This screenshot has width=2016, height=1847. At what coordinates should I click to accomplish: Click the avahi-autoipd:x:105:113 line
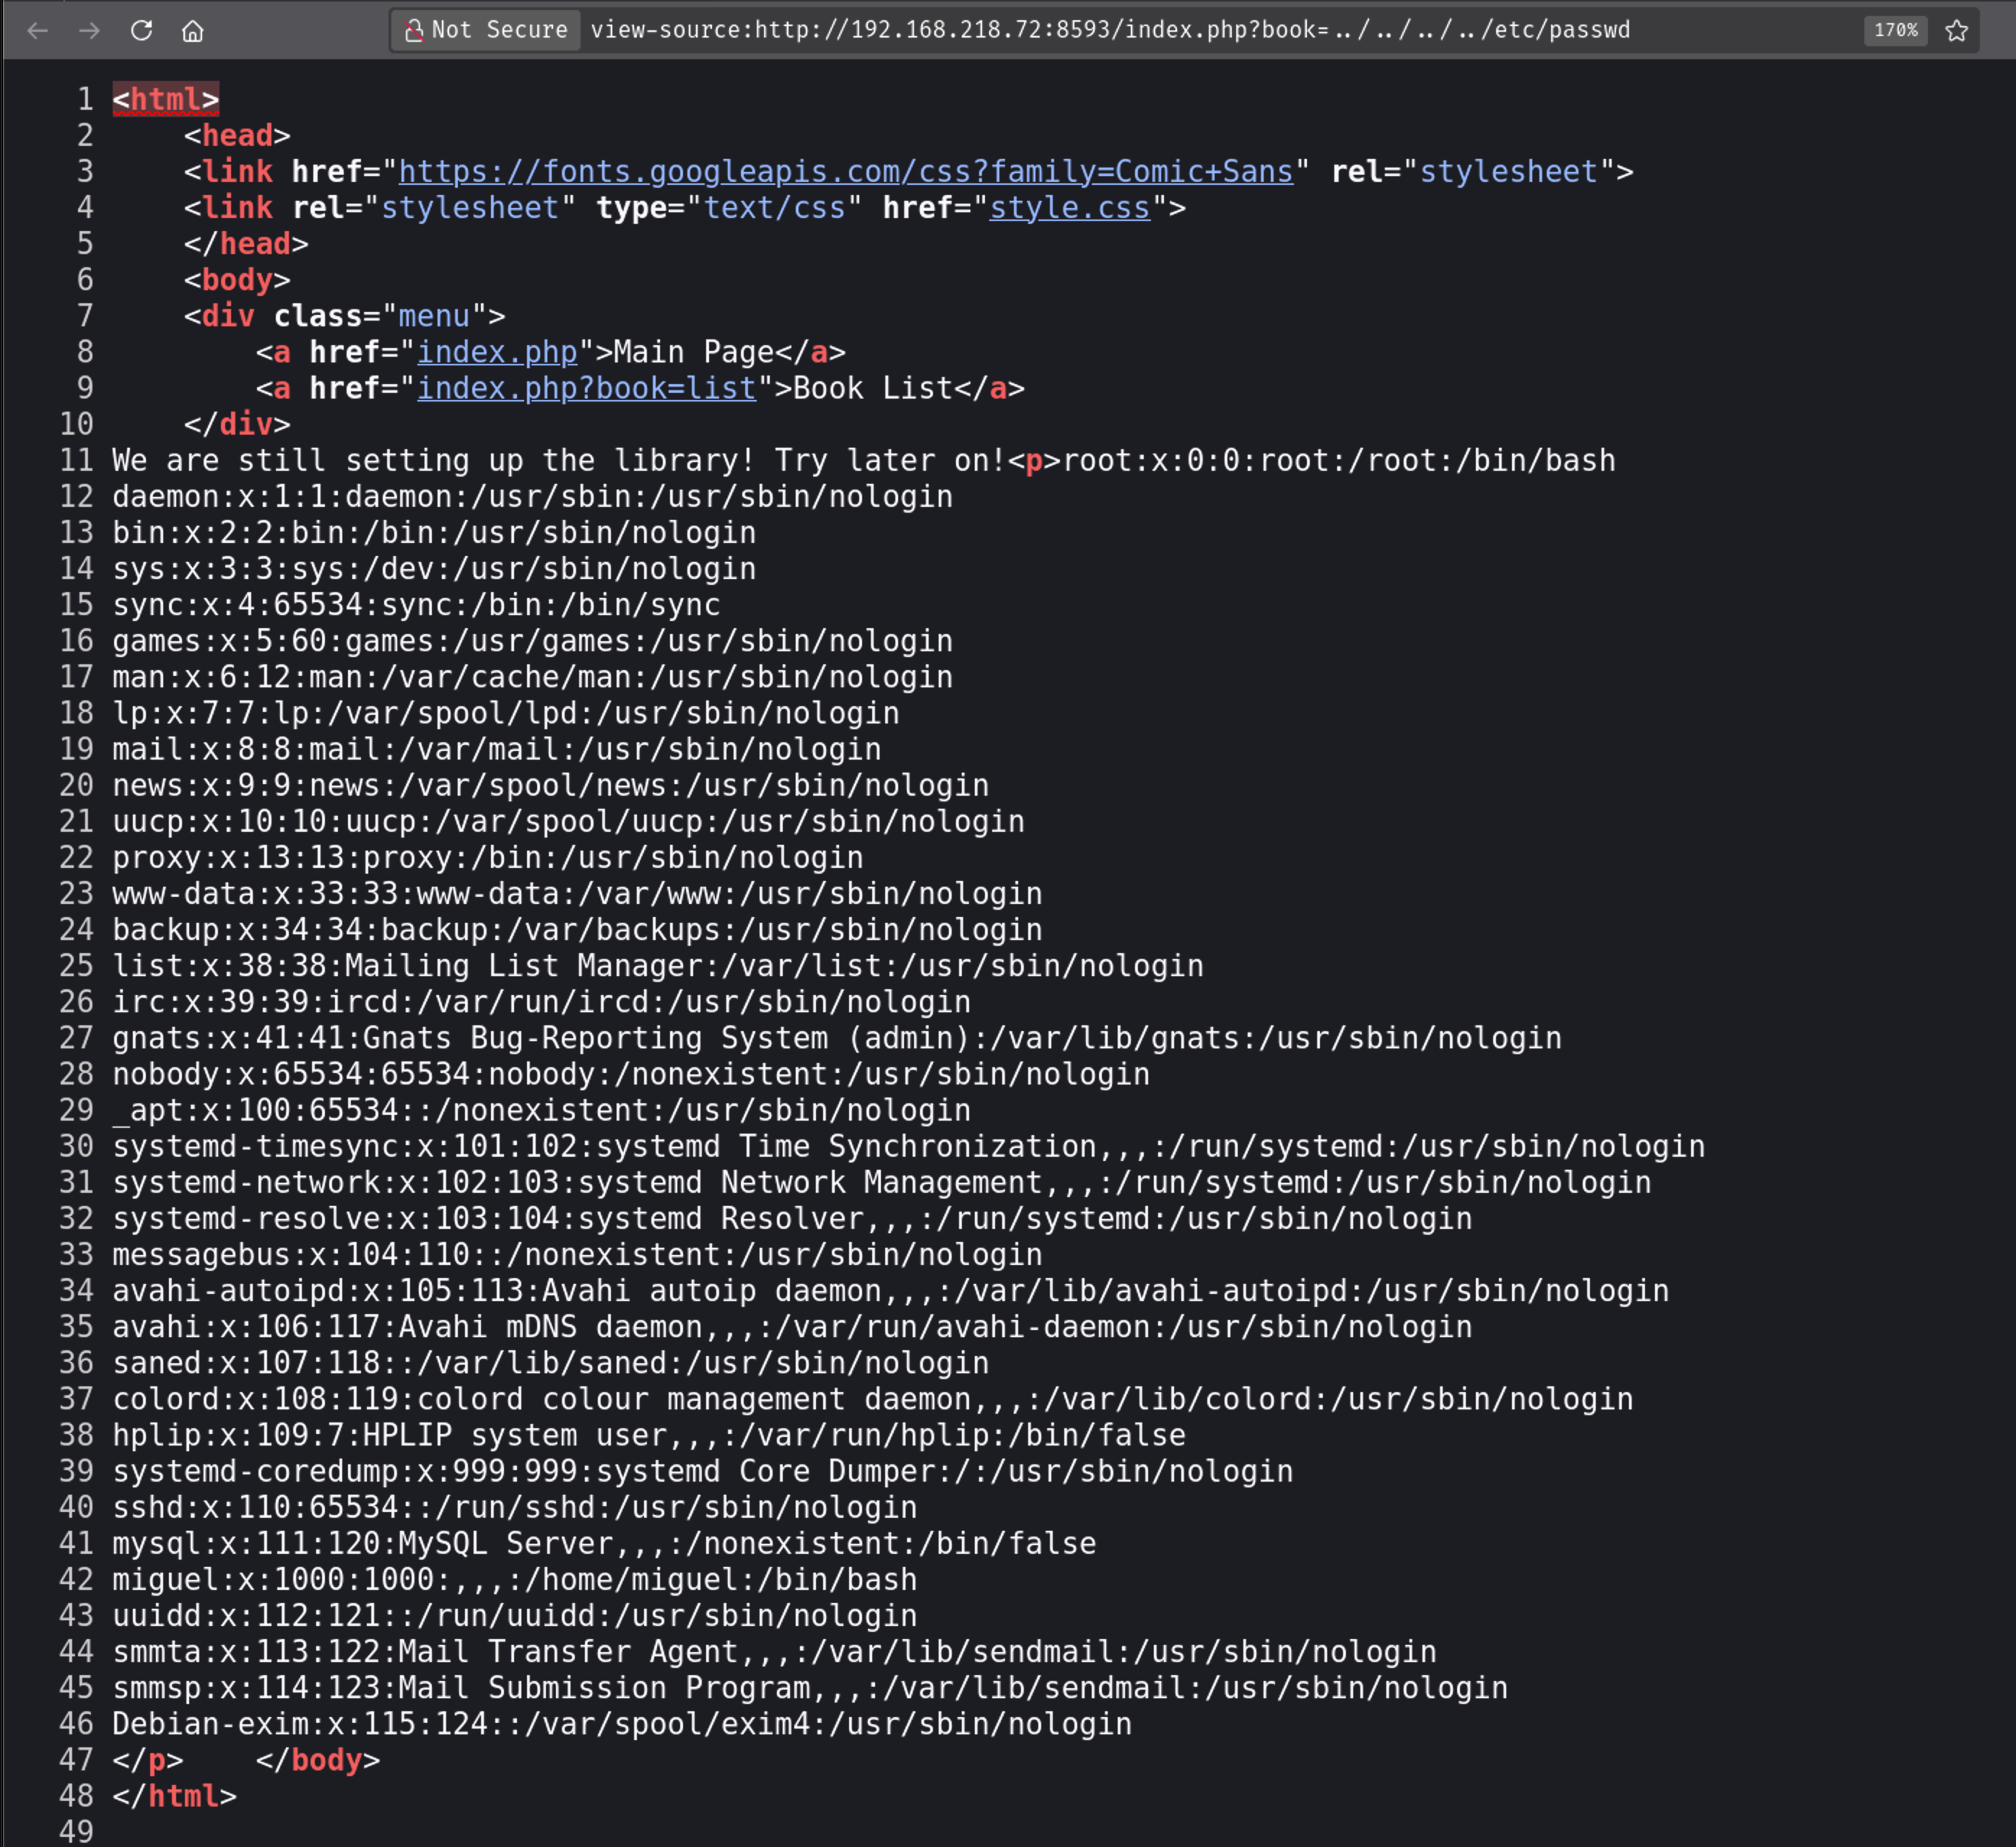pyautogui.click(x=891, y=1290)
